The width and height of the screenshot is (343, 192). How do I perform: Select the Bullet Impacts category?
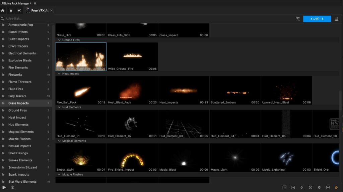click(26, 39)
